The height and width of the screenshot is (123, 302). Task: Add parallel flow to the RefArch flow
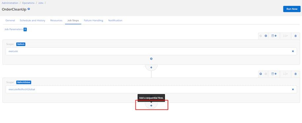pyautogui.click(x=274, y=36)
